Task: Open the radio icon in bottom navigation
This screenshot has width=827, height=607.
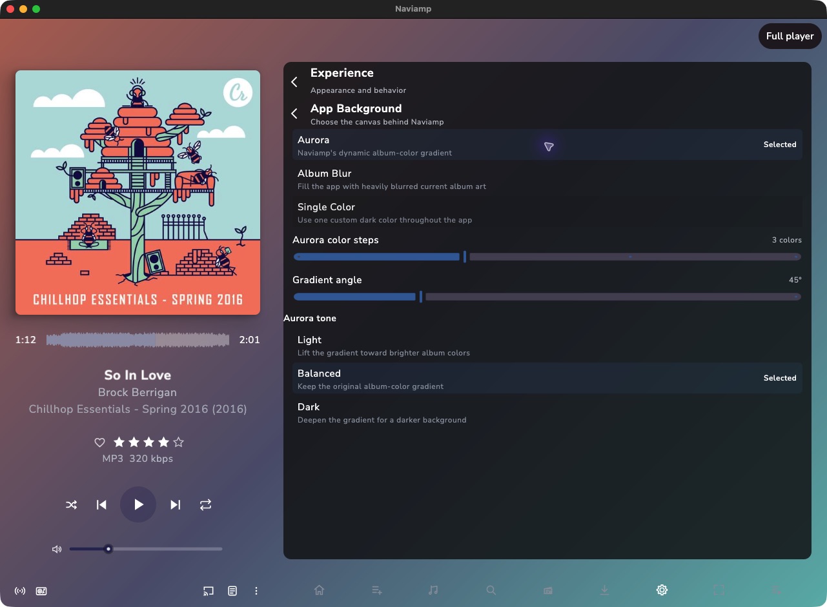Action: coord(548,590)
